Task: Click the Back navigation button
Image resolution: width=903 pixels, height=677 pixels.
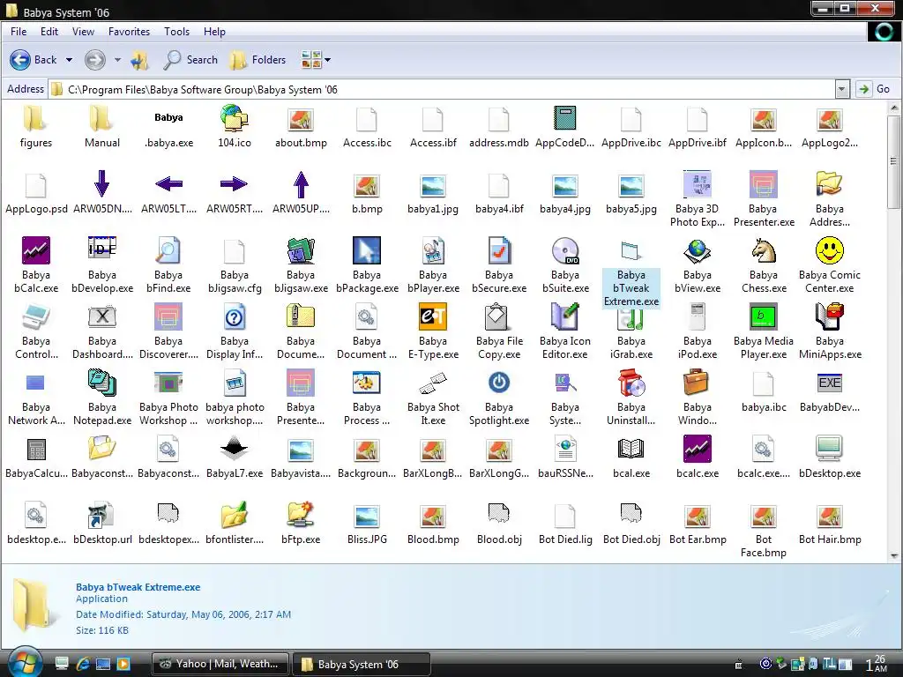Action: coord(34,60)
